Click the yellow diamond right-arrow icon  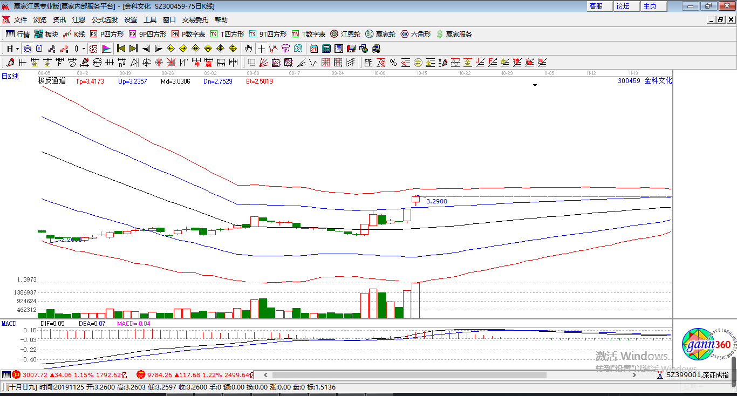pos(183,49)
